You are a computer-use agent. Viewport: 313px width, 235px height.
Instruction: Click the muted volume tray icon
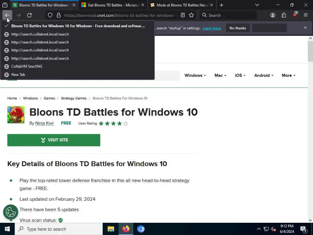click(x=274, y=229)
